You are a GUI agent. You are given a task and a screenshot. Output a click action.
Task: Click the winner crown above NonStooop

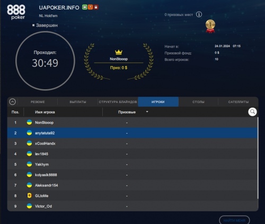[119, 52]
